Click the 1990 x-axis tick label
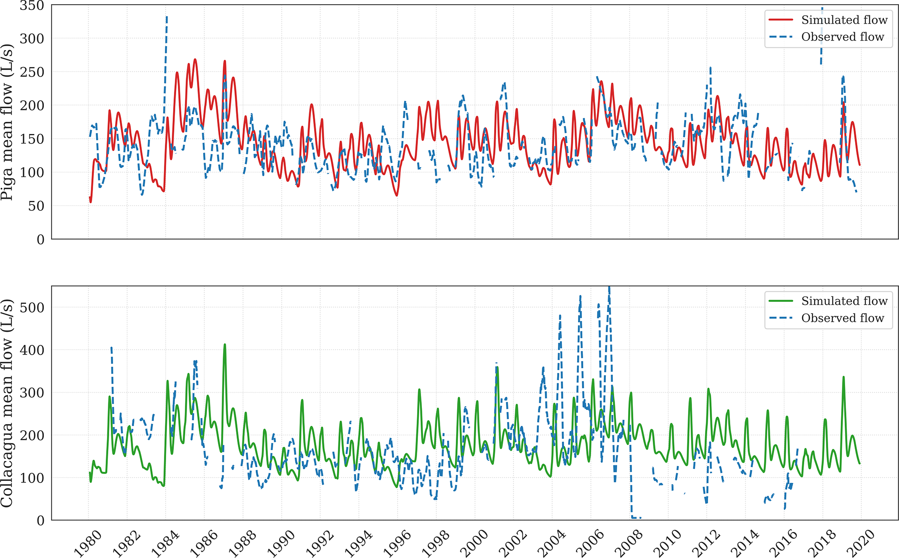 pos(281,543)
